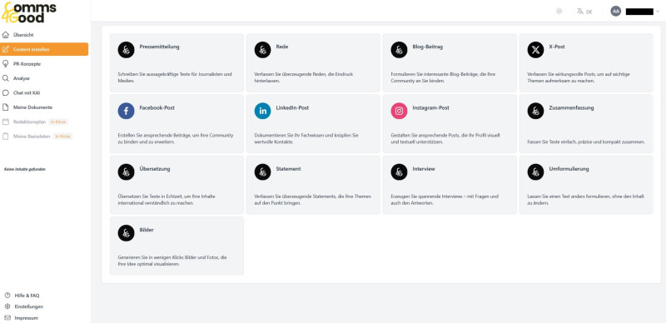Click the Analyse magnifier icon in sidebar

(6, 78)
